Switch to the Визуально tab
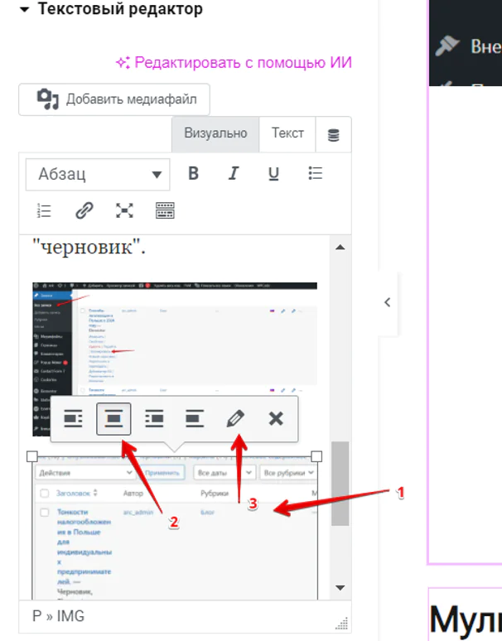502x641 pixels. [215, 133]
